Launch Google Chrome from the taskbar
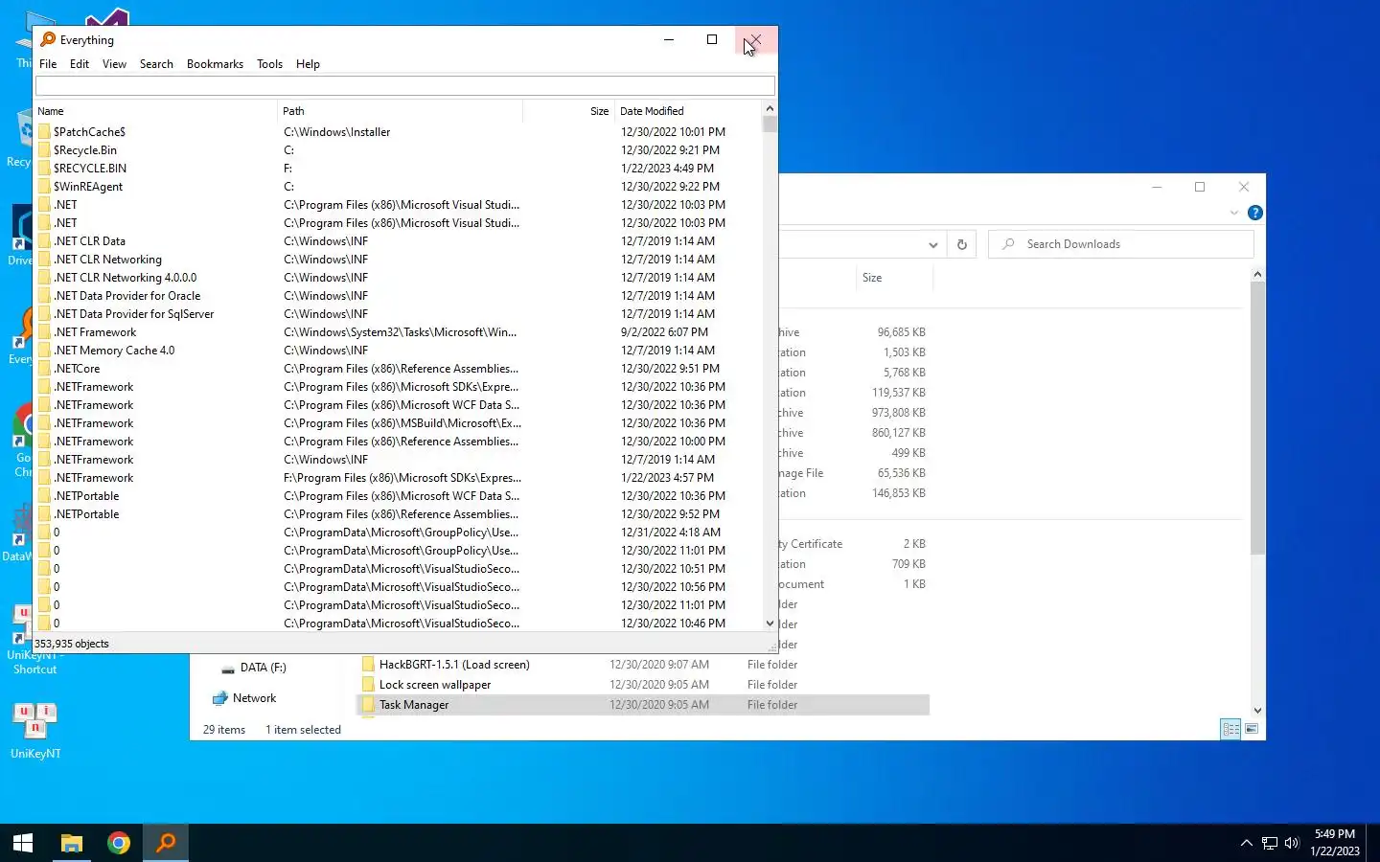The image size is (1380, 862). [x=119, y=843]
